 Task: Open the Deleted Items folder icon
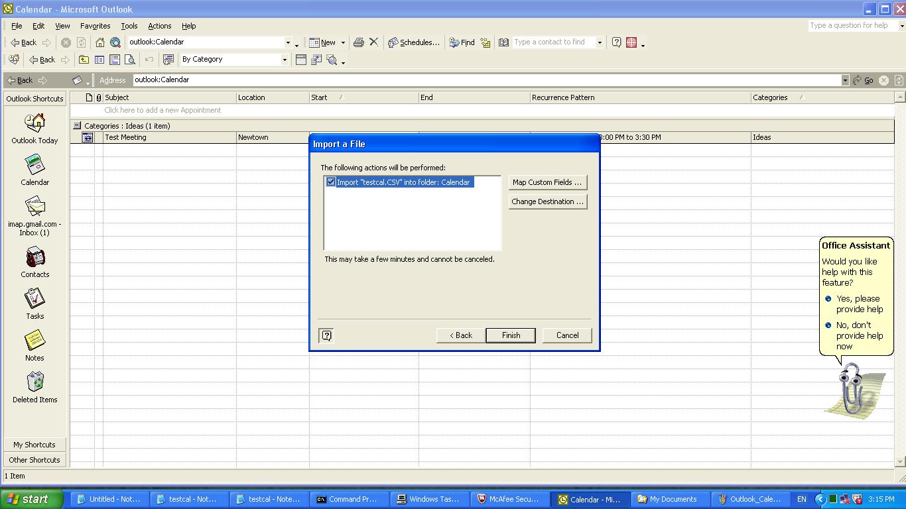point(34,382)
